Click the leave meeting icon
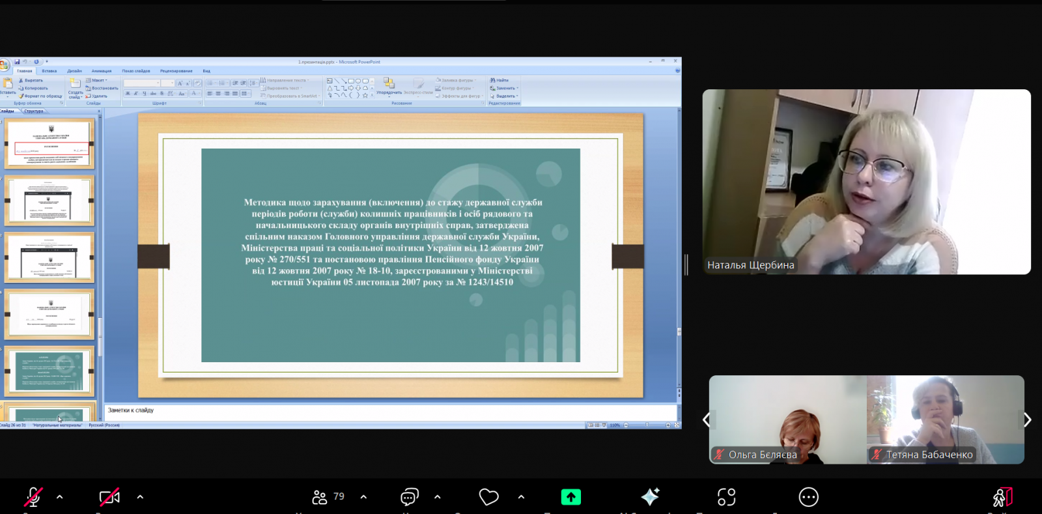 pyautogui.click(x=1002, y=497)
